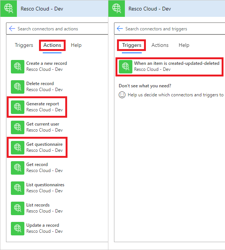The image size is (225, 250).
Task: Select the Generate report action icon
Action: coord(17,107)
